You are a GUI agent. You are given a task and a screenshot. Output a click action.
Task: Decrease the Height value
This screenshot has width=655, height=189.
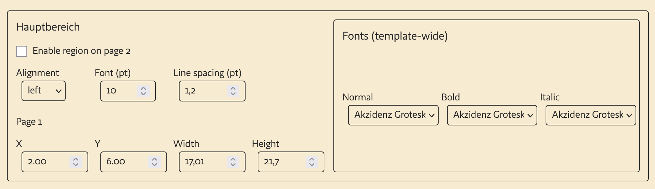(312, 165)
